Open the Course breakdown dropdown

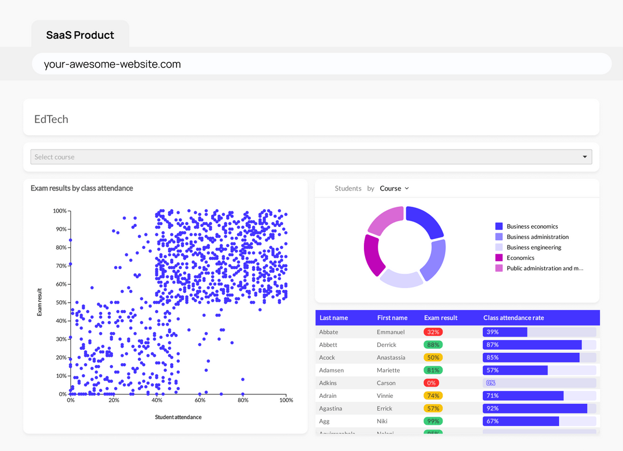395,188
